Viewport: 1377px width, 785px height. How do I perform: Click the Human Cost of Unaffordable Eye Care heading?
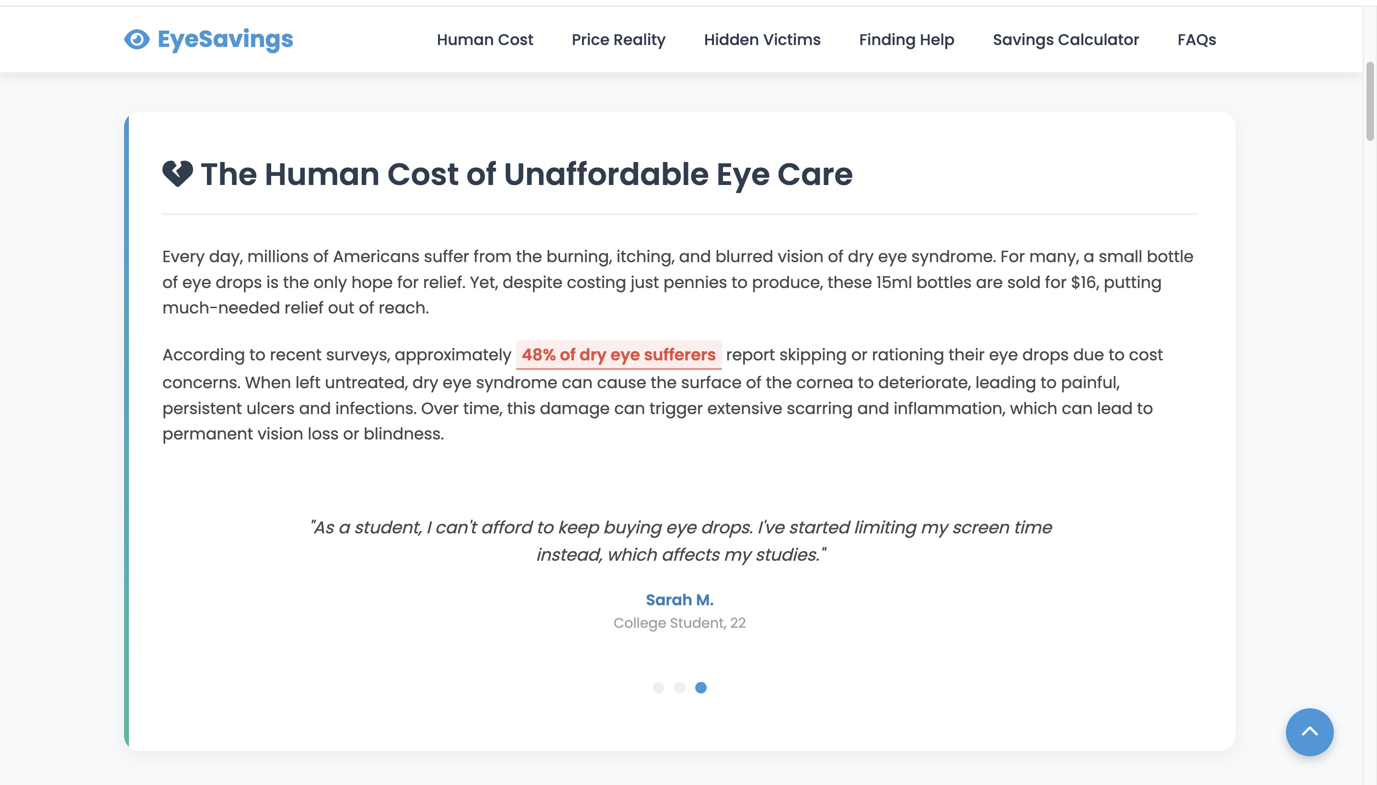526,174
